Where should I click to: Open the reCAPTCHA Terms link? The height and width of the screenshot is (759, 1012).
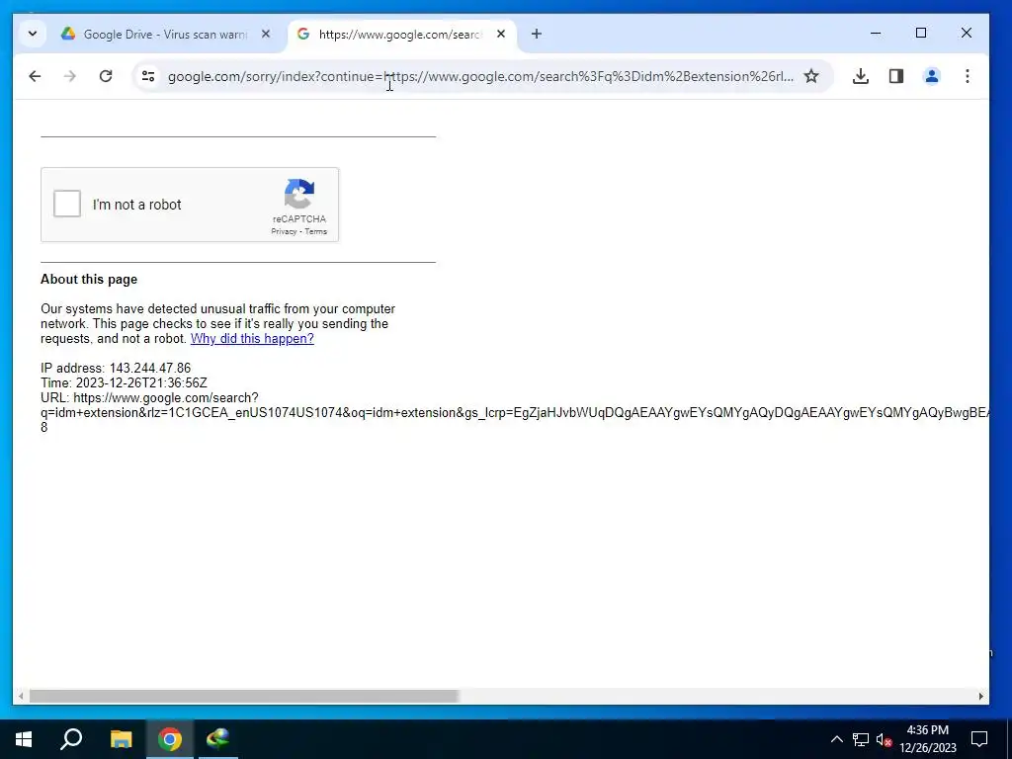[315, 231]
